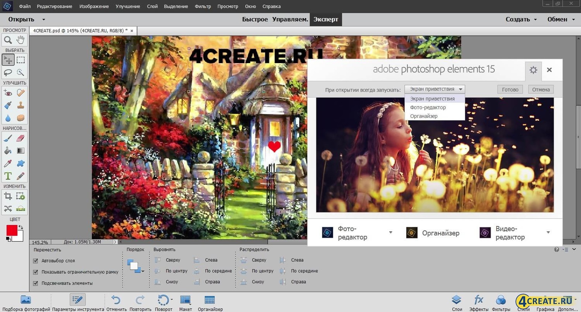
Task: Reset to default black and white colors
Action: tap(8, 239)
